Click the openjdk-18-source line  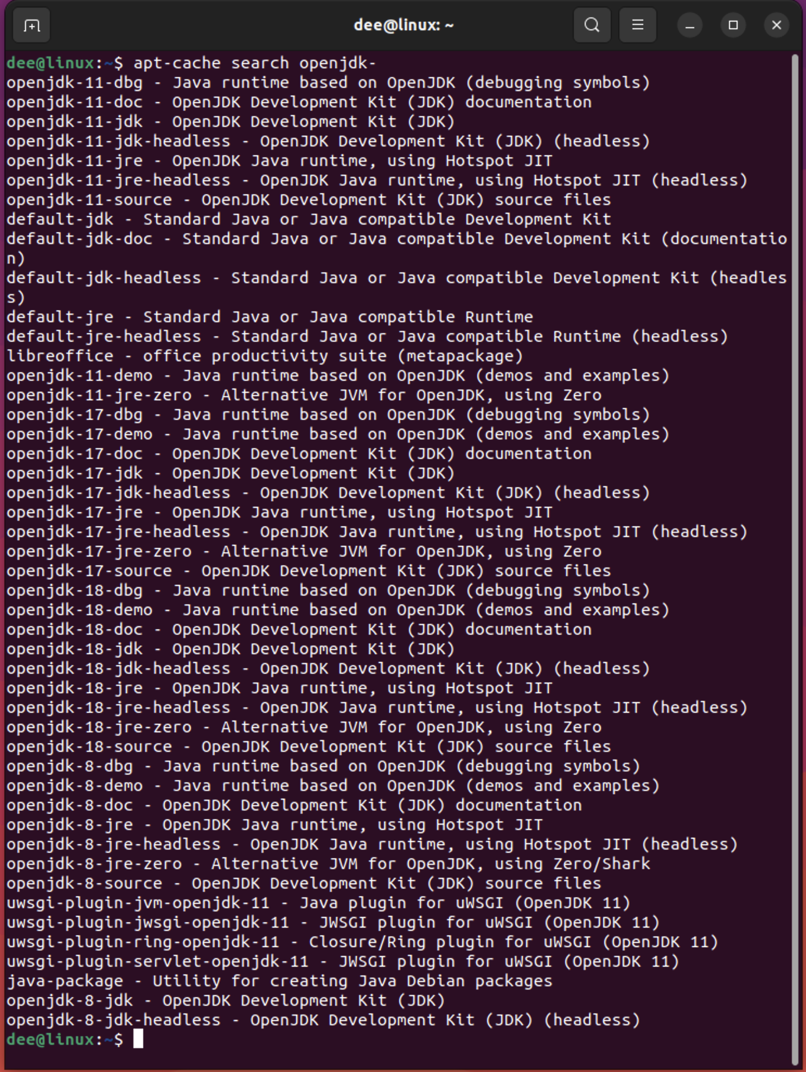[309, 746]
